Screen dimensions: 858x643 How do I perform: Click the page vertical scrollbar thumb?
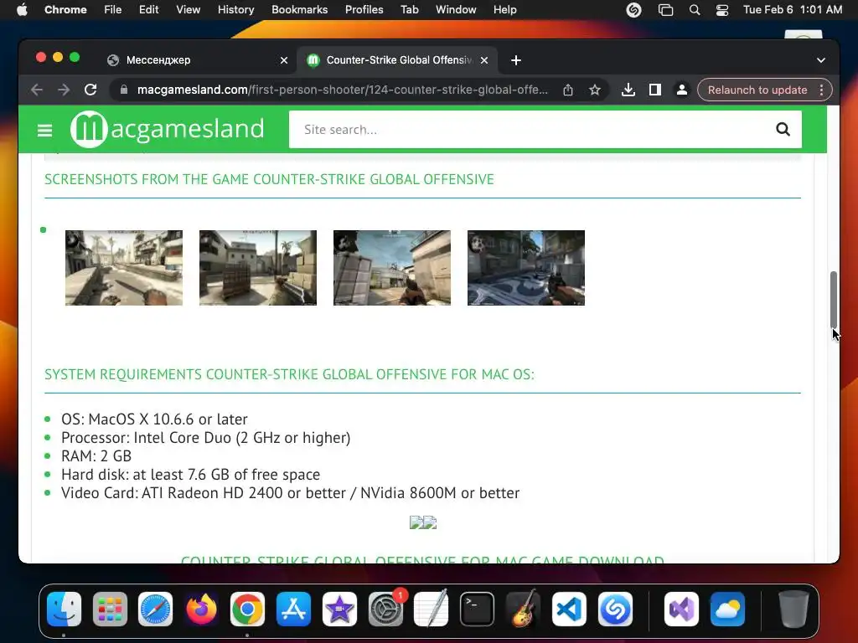pos(834,299)
